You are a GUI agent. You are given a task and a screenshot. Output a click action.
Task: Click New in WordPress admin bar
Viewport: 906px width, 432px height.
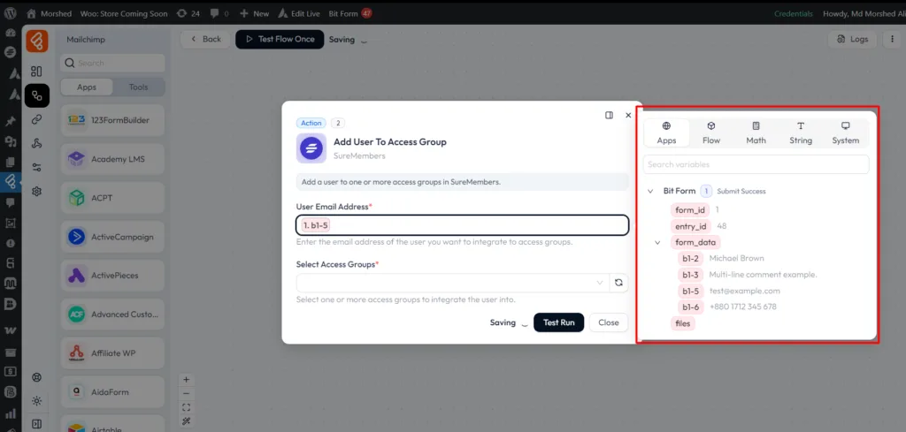pyautogui.click(x=254, y=13)
